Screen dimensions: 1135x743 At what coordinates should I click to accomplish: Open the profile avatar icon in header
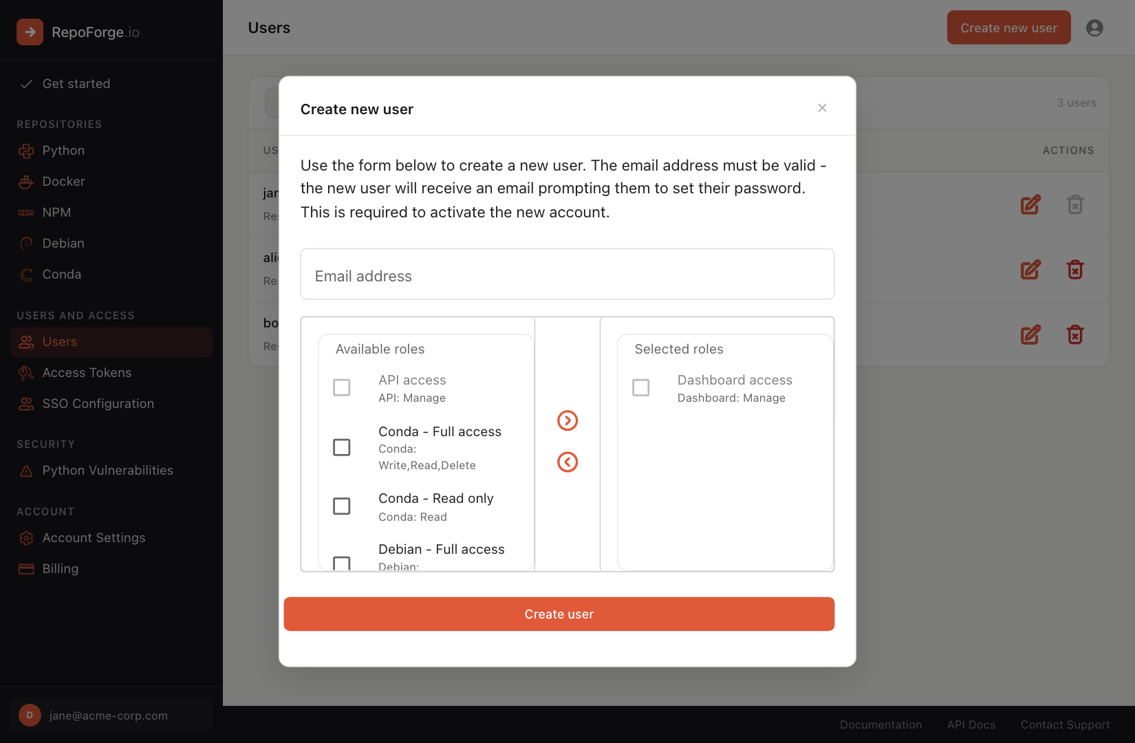tap(1094, 28)
